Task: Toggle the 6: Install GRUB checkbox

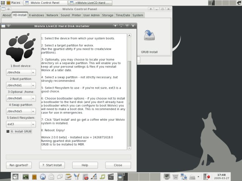Action: [8, 131]
